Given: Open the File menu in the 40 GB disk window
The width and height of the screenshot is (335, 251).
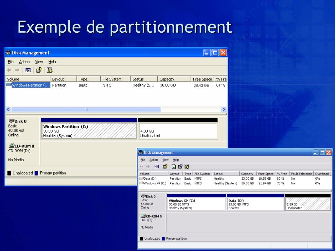Looking at the screenshot, I should coord(11,62).
